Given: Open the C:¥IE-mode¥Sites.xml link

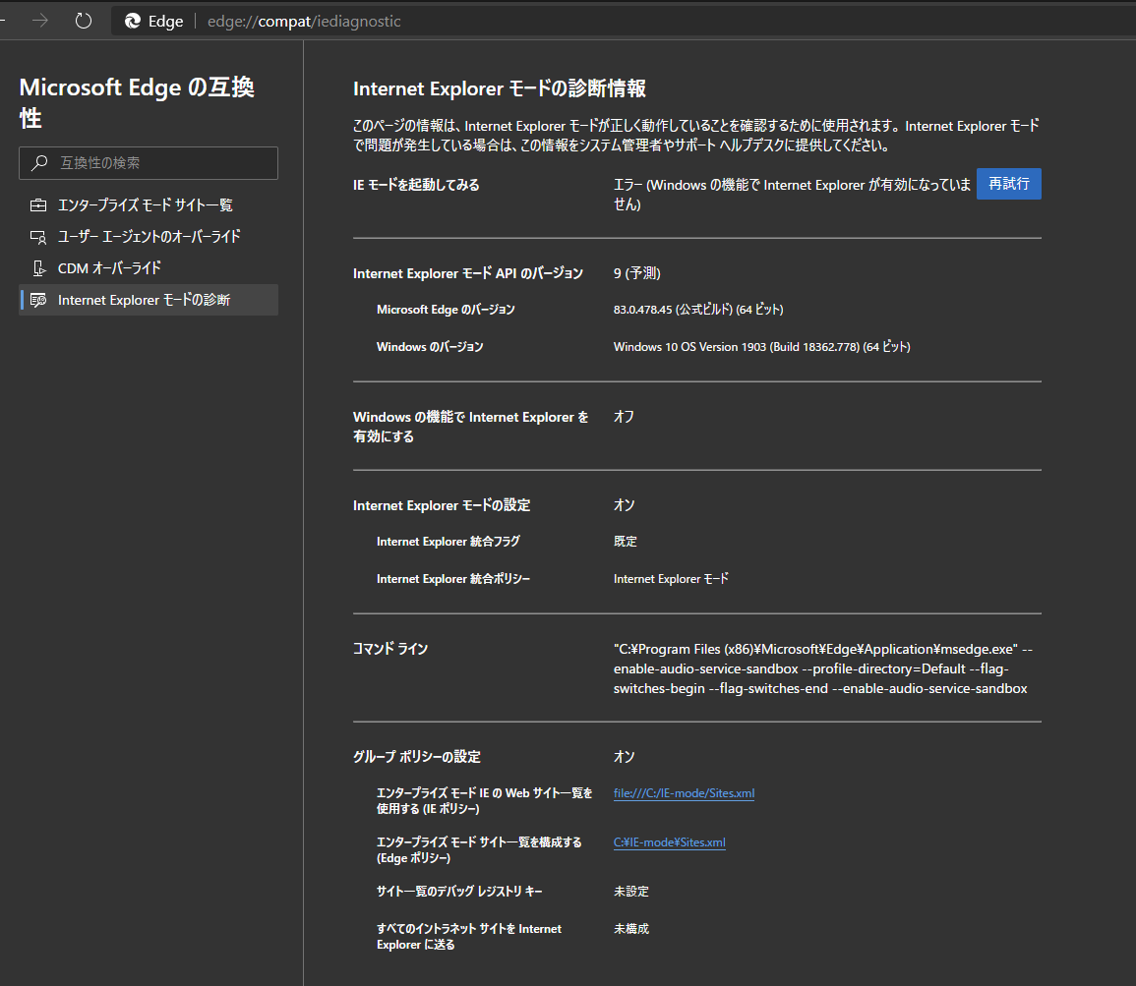Looking at the screenshot, I should [x=670, y=842].
